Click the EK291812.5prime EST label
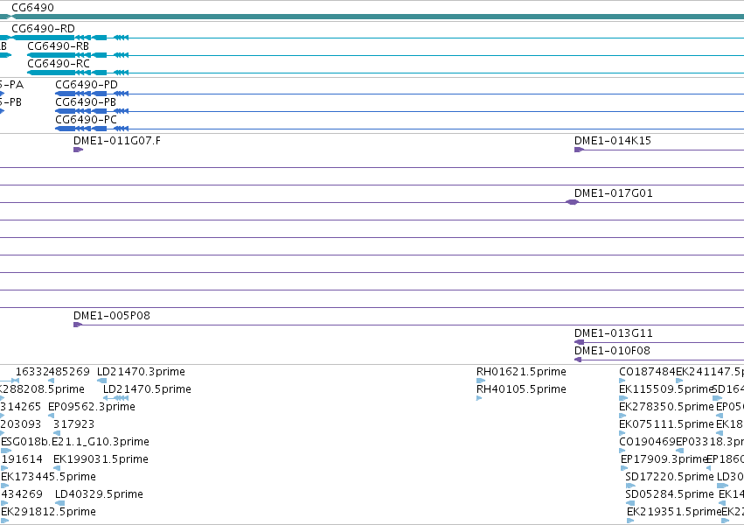This screenshot has height=525, width=744. [48, 512]
